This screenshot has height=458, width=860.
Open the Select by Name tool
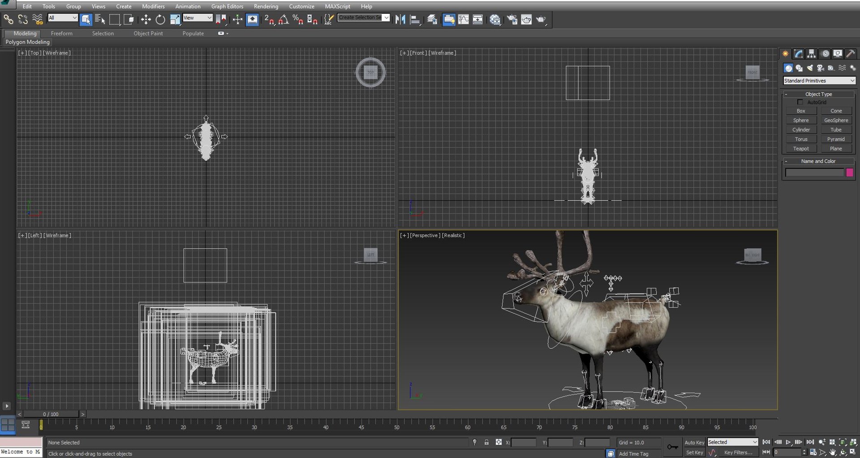(x=100, y=19)
